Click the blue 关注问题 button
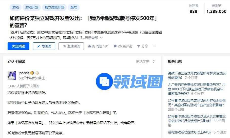 coord(18,46)
